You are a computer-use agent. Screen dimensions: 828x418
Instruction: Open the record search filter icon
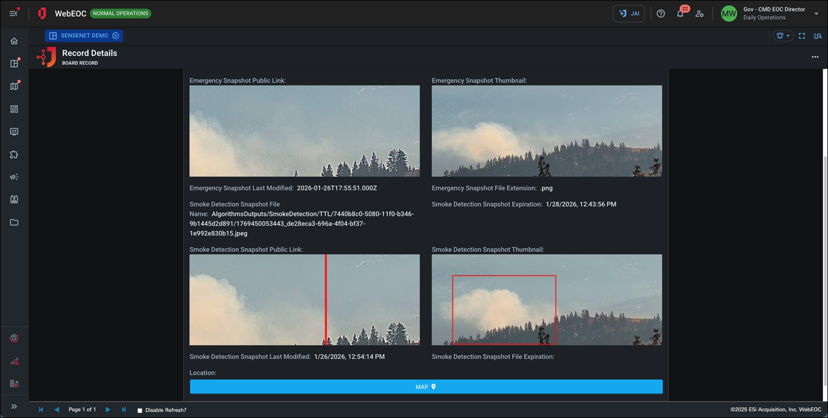(818, 36)
